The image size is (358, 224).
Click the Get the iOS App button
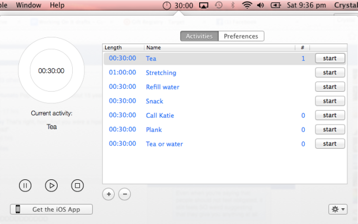[51, 209]
